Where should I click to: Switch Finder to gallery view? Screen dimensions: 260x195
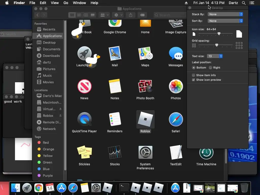pyautogui.click(x=93, y=15)
